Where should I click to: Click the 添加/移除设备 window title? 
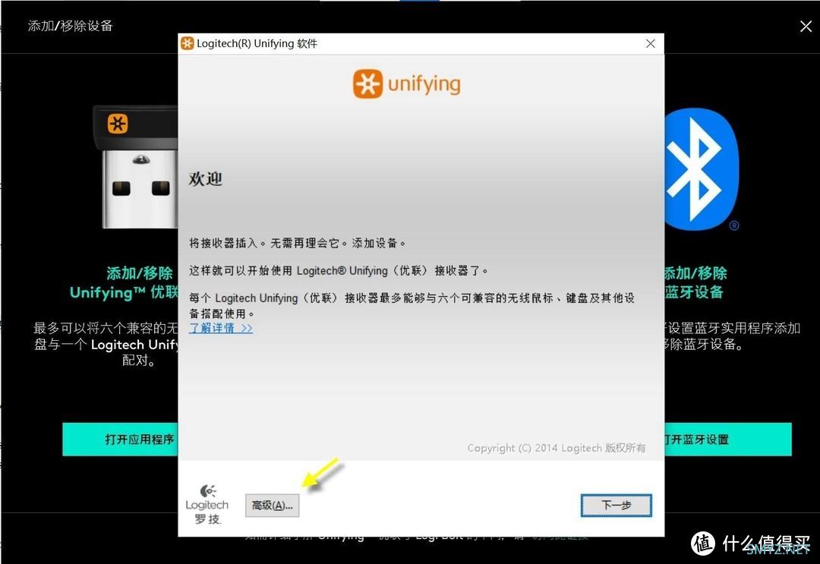click(x=71, y=26)
